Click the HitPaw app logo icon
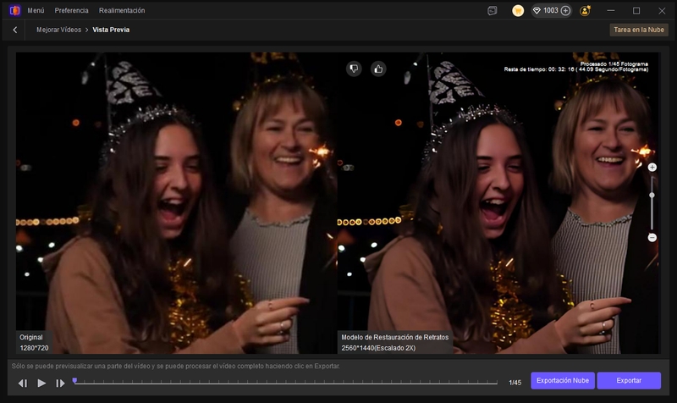This screenshot has height=403, width=677. click(14, 10)
